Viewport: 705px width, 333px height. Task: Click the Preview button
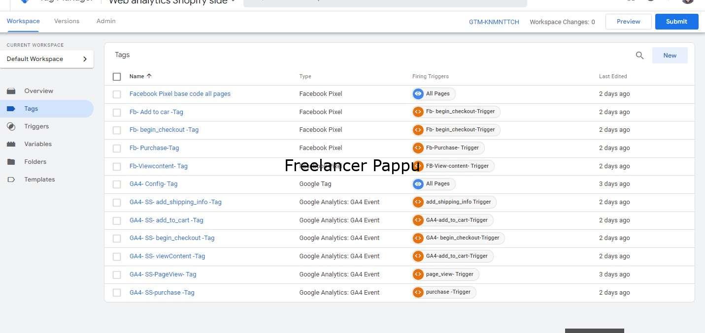(629, 22)
